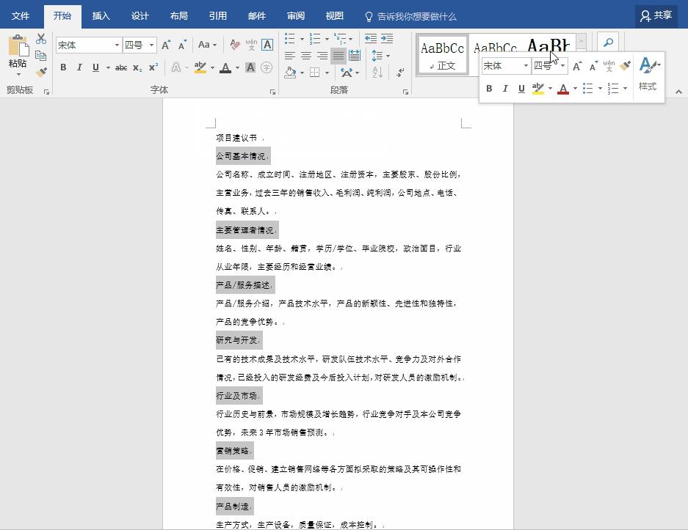The width and height of the screenshot is (688, 530).
Task: Show paragraph marks with the pilcrow icon
Action: 399,73
